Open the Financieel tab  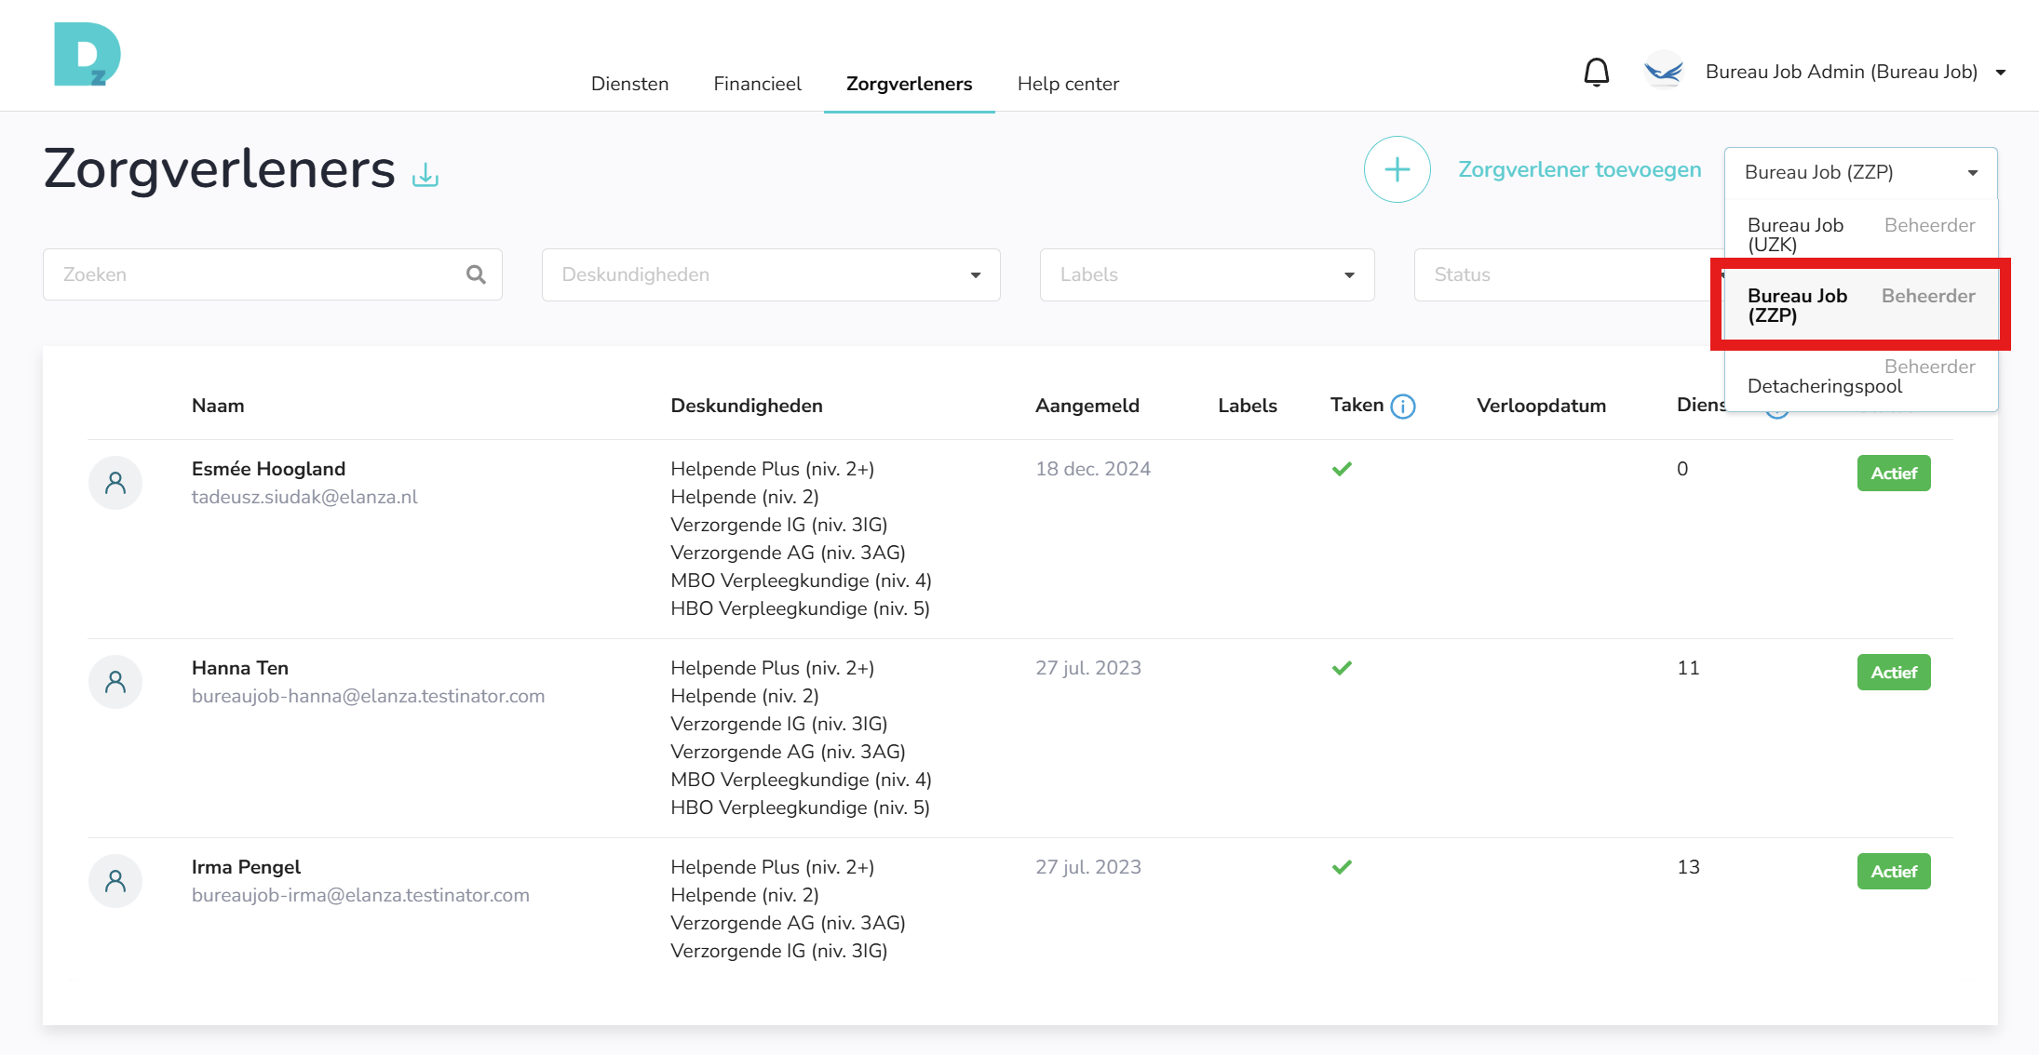click(757, 84)
